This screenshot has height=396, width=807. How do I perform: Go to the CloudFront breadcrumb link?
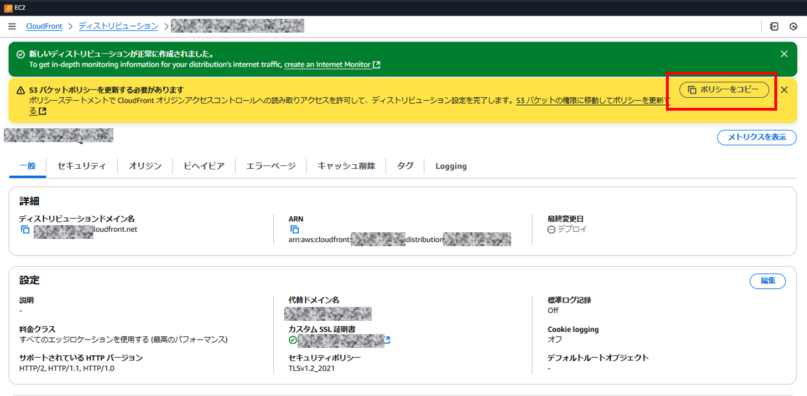(44, 27)
